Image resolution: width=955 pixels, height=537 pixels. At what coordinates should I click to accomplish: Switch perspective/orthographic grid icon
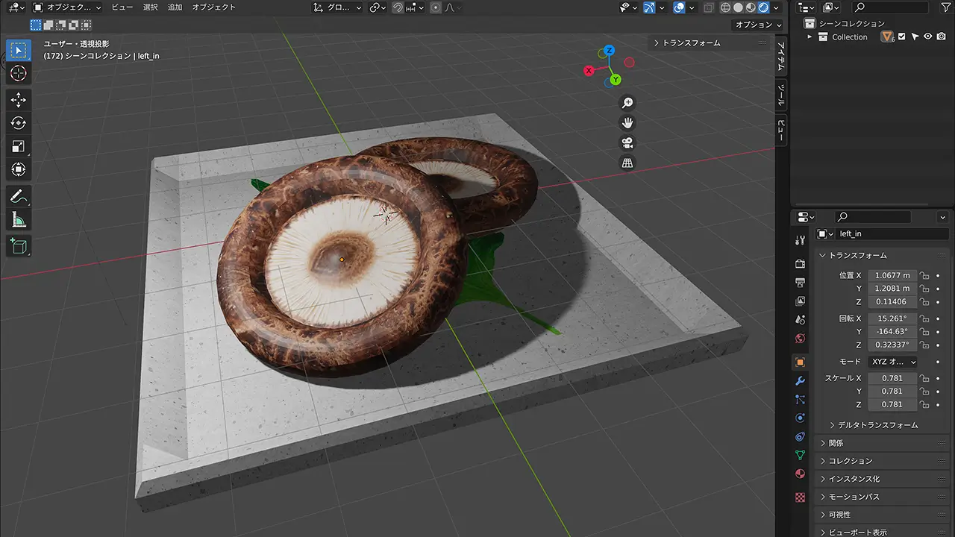[x=627, y=163]
